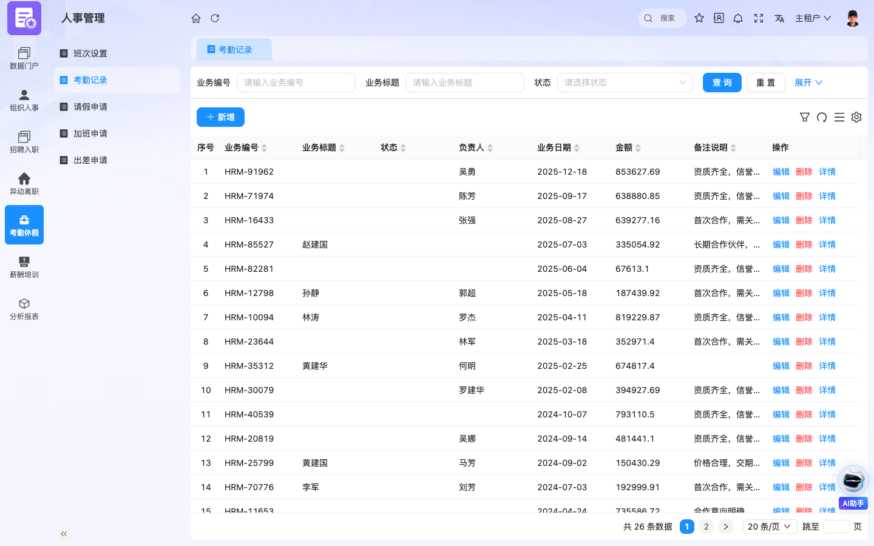Screen dimensions: 874x546
Task: Open the 状态 select dropdown
Action: coord(625,83)
